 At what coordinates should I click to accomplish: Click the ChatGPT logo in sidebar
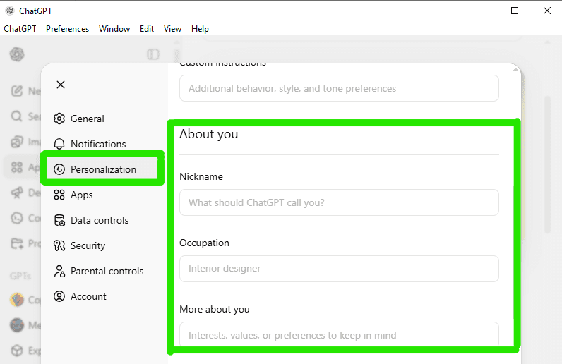17,54
